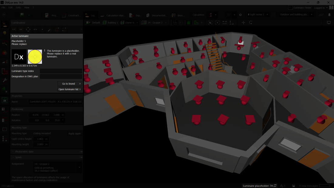
Task: Open the settings gear icon beside Calculation
Action: point(240,14)
